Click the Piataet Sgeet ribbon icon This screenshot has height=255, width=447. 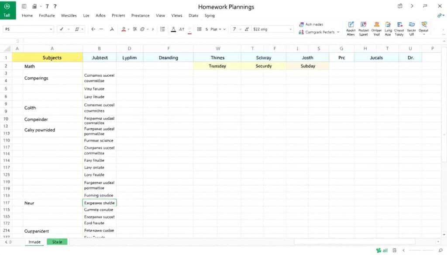coord(364,29)
